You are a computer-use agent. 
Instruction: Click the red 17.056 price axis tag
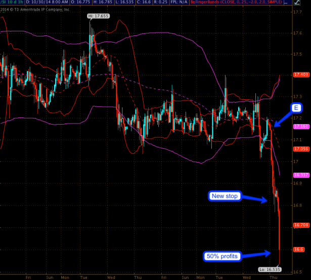[x=300, y=149]
